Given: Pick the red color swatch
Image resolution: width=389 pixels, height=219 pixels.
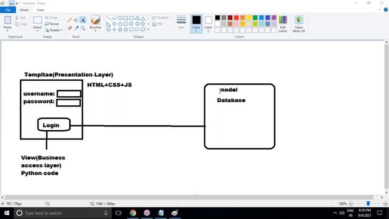Looking at the screenshot, I should coord(236,18).
